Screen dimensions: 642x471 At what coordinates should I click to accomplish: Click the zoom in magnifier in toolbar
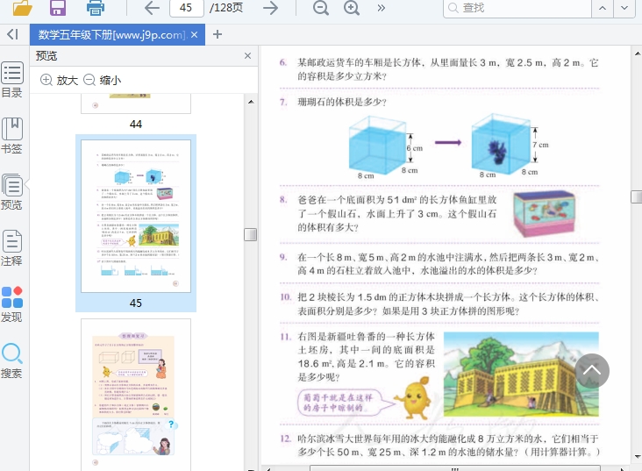click(x=352, y=8)
